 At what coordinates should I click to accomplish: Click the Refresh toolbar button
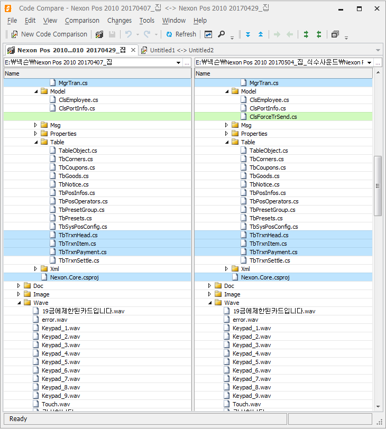tap(181, 34)
